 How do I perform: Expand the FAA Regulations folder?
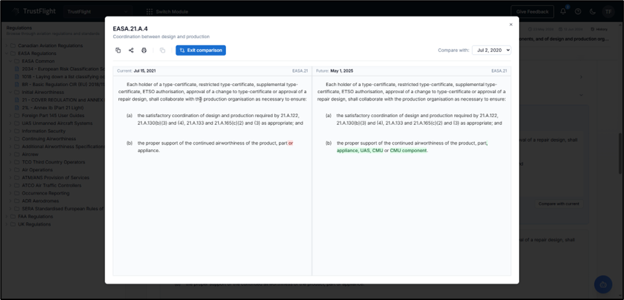(6, 217)
